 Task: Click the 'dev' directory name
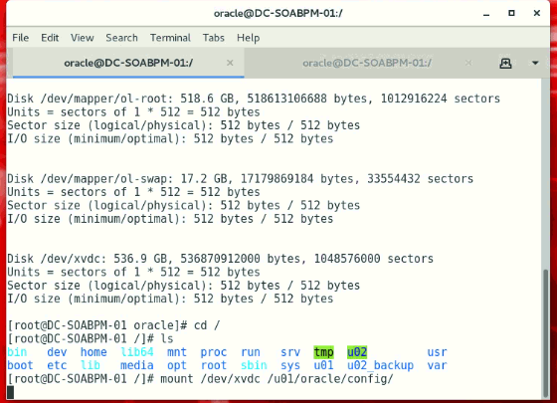pyautogui.click(x=57, y=352)
